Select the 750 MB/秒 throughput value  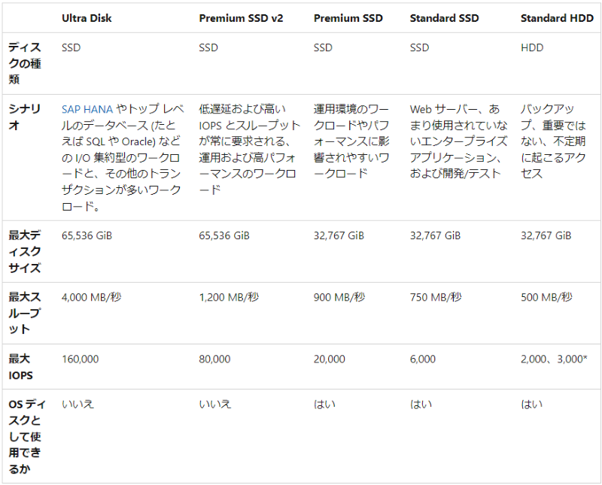pos(436,297)
